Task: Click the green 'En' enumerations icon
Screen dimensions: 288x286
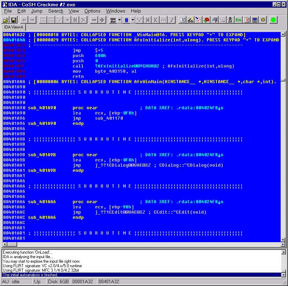Action: (x=238, y=20)
